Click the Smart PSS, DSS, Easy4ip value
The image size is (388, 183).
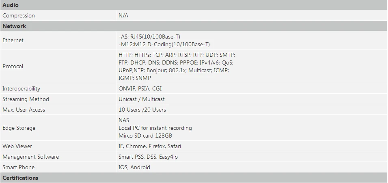coord(148,157)
